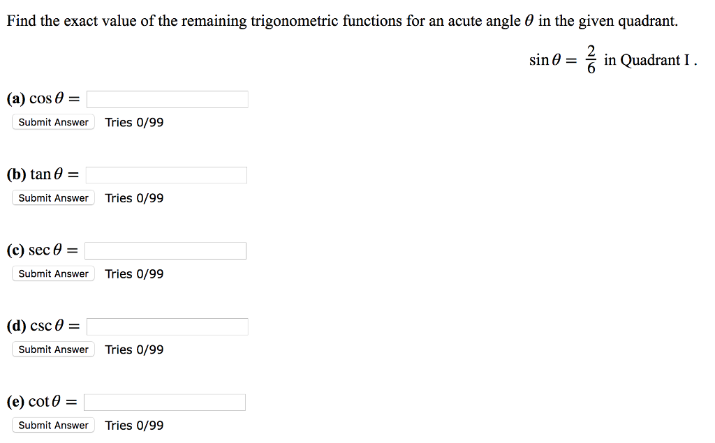Submit the answer for part (b)
Viewport: 715px width, 443px height.
[x=53, y=197]
